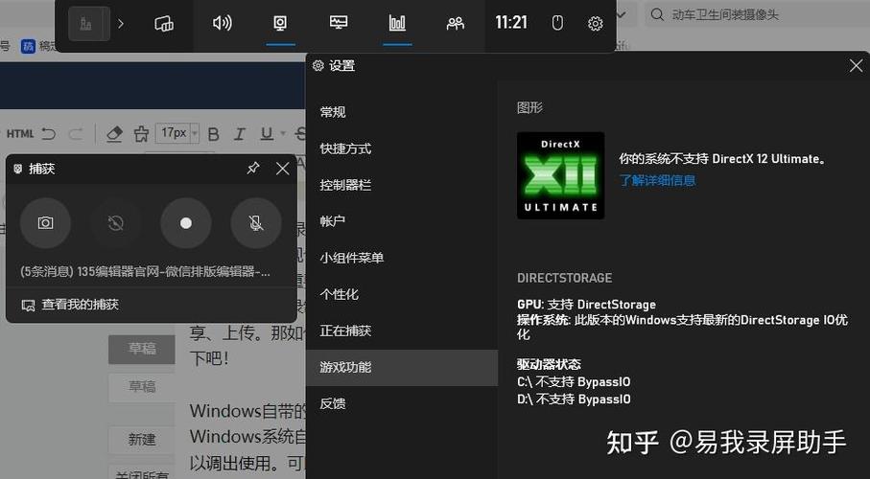
Task: Click the HTML source button in the editor
Action: tap(20, 133)
